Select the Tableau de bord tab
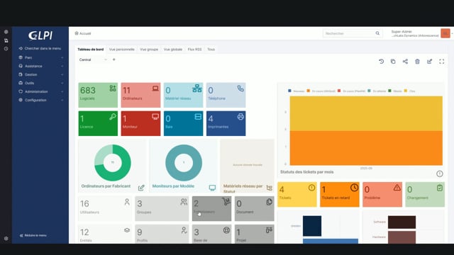Image resolution: width=454 pixels, height=255 pixels. 91,50
